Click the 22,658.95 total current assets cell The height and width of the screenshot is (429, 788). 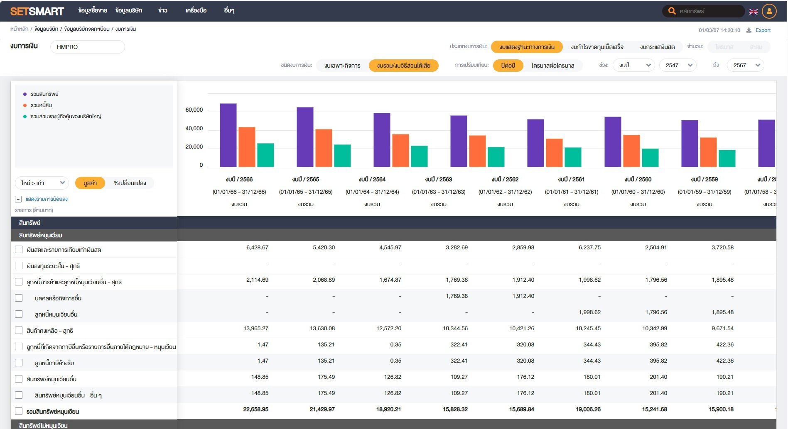pos(256,409)
